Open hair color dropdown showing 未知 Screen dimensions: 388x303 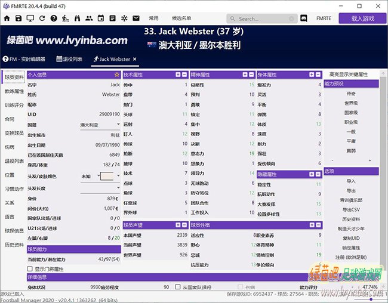point(90,177)
